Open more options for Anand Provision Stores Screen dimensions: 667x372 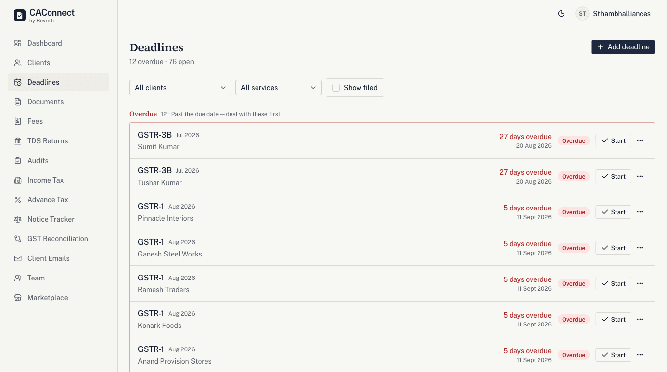click(640, 355)
